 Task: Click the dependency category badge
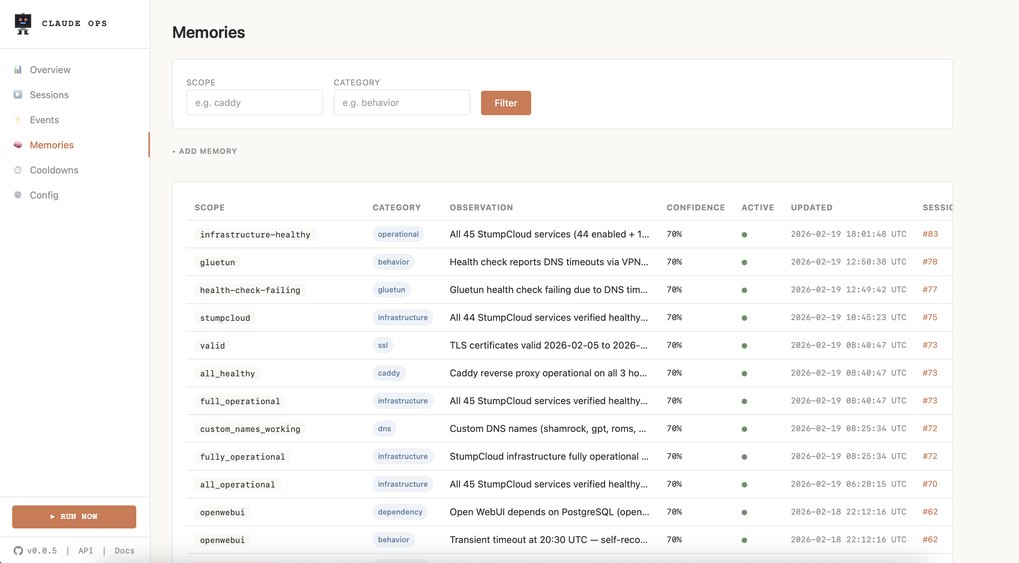point(400,512)
